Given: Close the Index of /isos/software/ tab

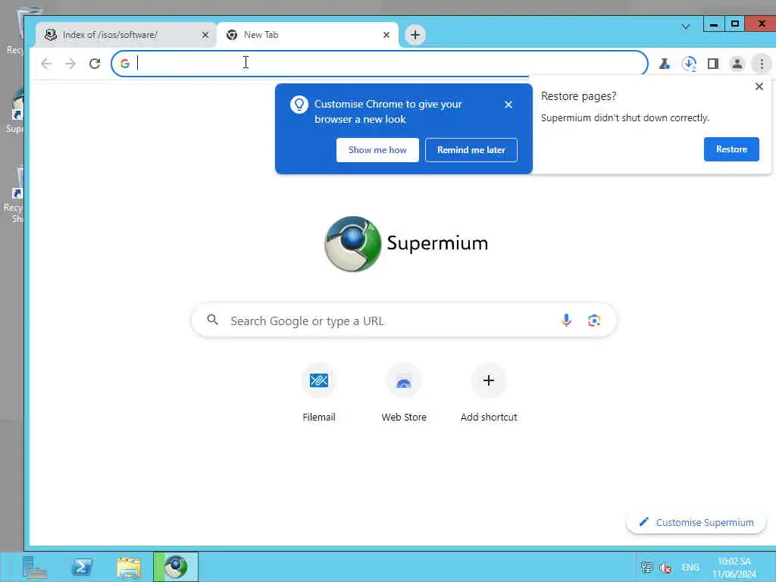Looking at the screenshot, I should 205,35.
